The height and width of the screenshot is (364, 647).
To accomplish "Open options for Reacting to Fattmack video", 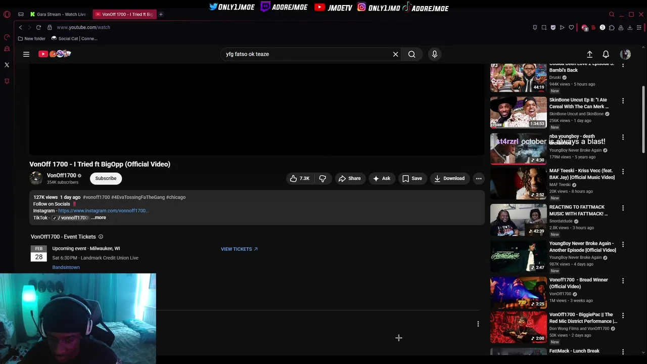I will pos(623,208).
